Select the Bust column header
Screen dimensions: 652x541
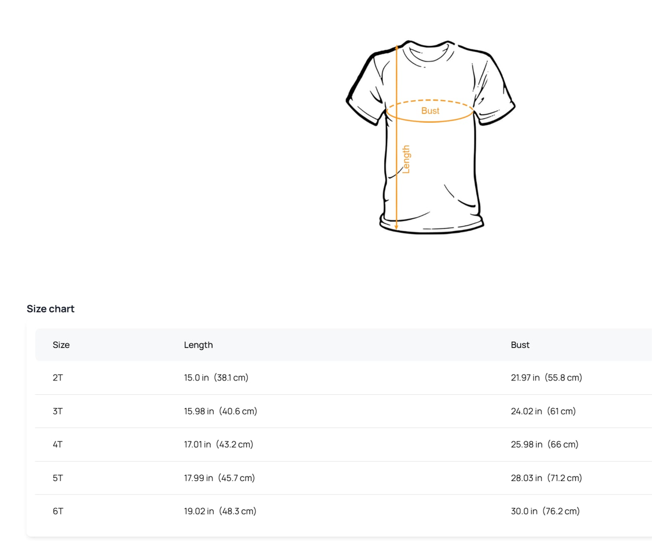click(x=520, y=345)
